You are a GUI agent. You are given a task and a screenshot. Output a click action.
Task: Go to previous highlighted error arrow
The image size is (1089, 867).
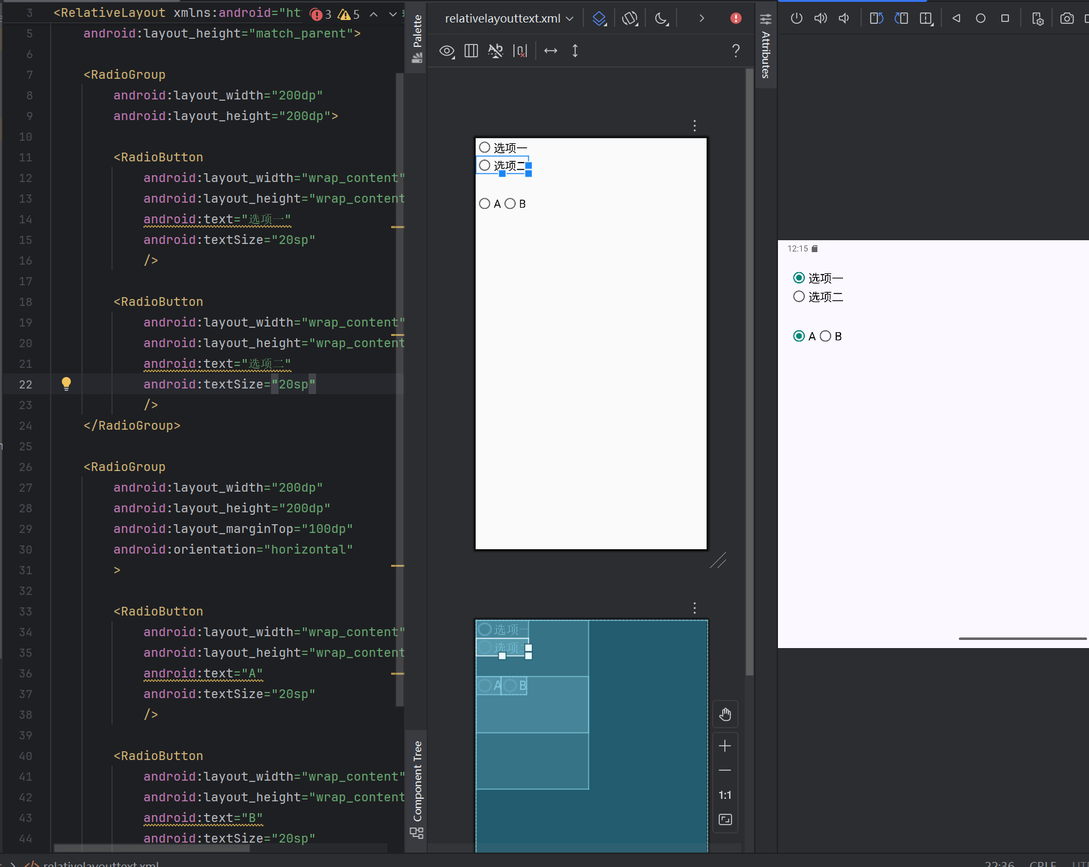(x=374, y=14)
